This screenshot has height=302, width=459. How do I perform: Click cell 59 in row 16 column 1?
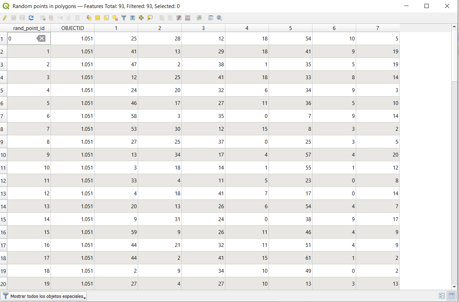click(116, 232)
